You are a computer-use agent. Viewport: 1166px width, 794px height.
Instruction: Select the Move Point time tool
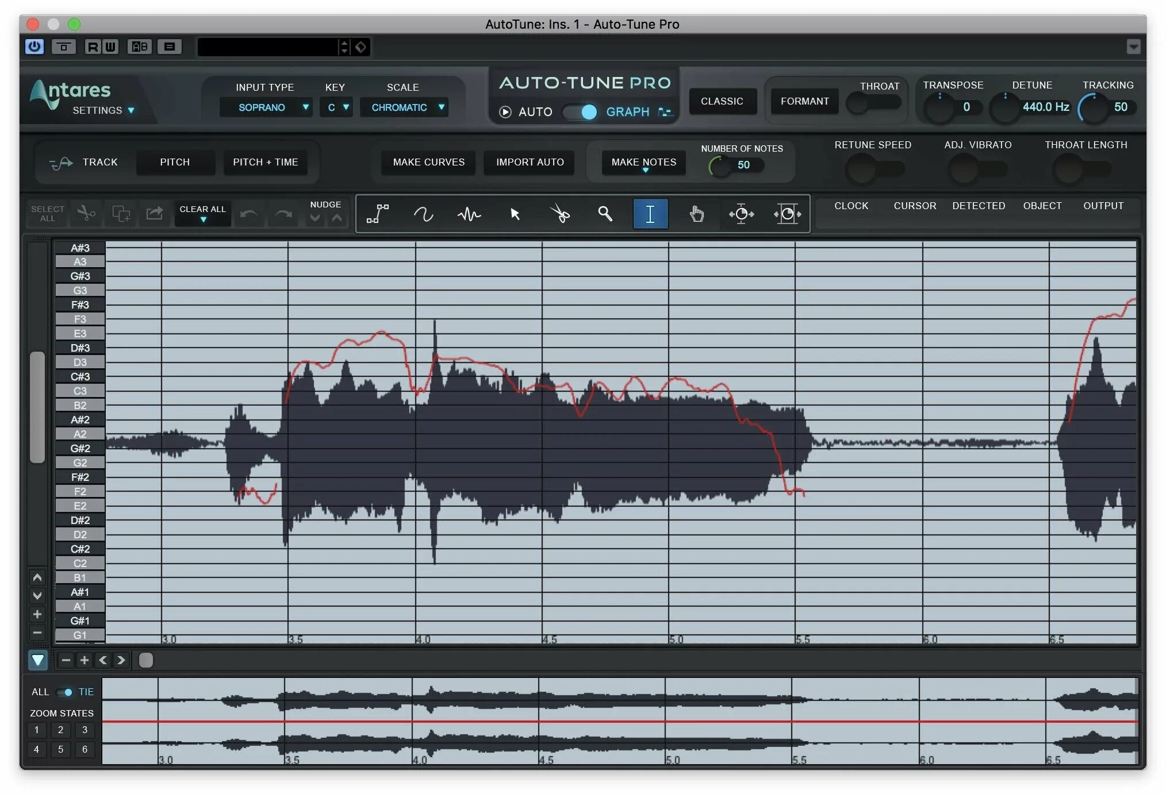pyautogui.click(x=741, y=214)
